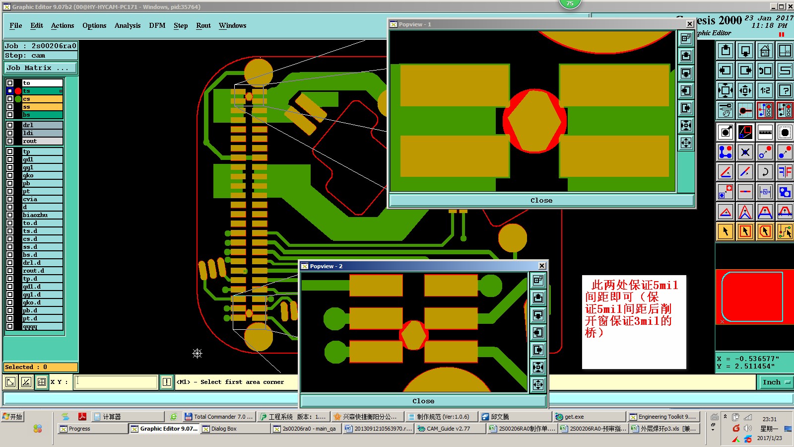794x447 pixels.
Task: Select the polygon selection arrow tool
Action: pos(765,231)
